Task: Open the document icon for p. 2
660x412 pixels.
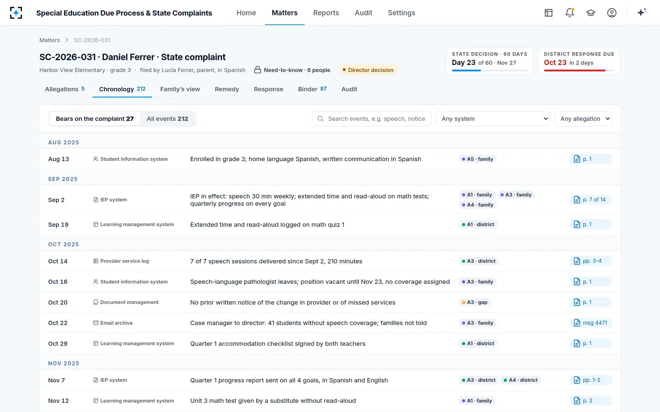Action: coord(577,401)
